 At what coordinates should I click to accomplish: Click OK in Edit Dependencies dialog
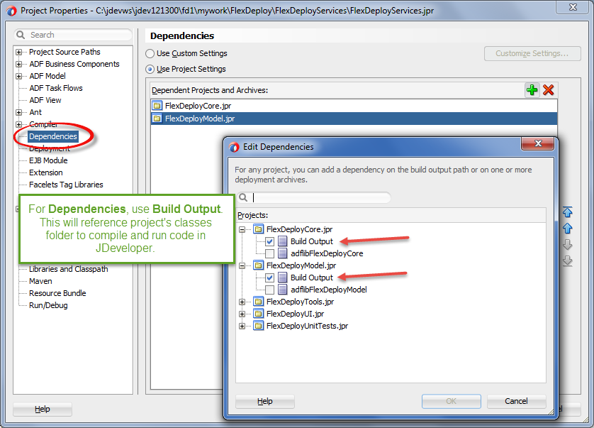click(452, 401)
